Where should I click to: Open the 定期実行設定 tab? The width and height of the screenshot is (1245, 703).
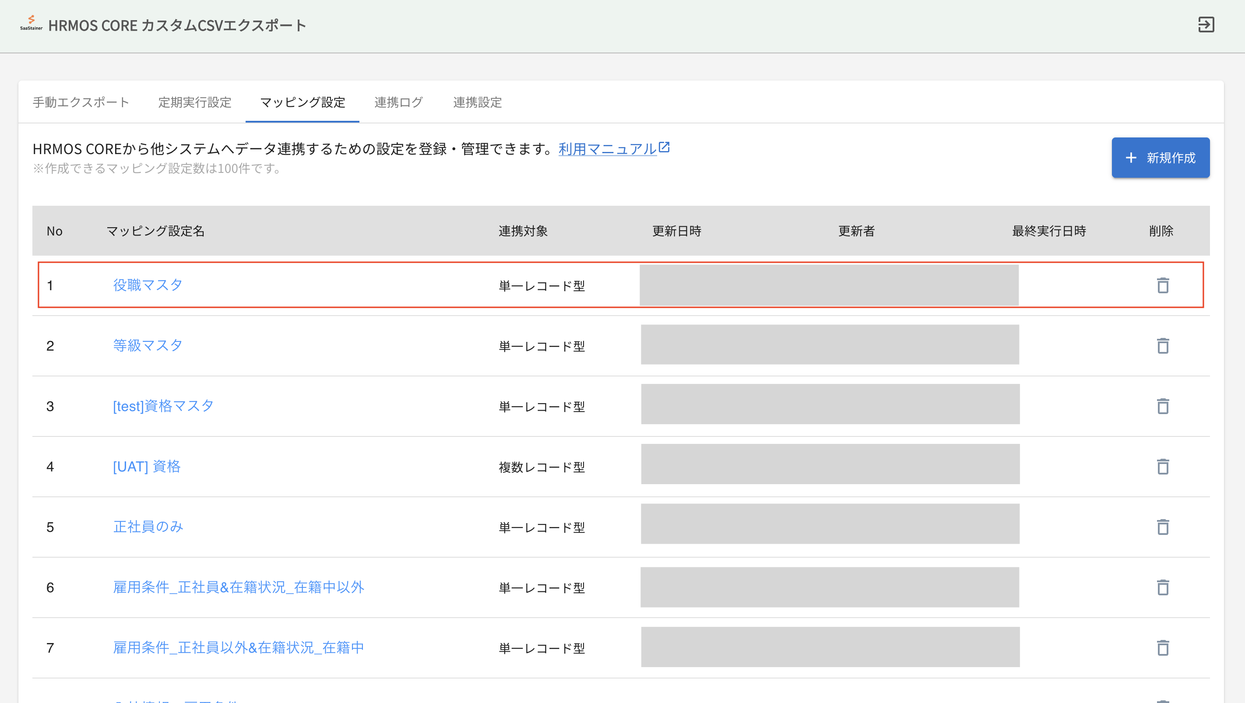pyautogui.click(x=195, y=102)
